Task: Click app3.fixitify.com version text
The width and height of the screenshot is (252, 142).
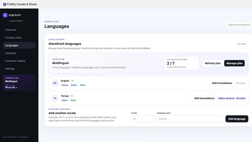Action: [15, 137]
